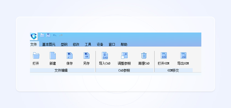Click the 调整参照 icon
This screenshot has width=231, height=108.
pyautogui.click(x=124, y=56)
